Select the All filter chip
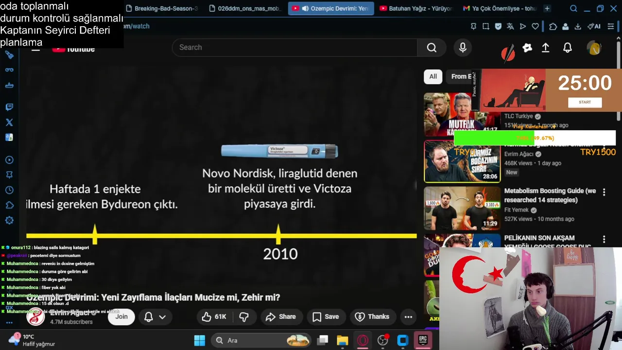The height and width of the screenshot is (350, 622). (433, 76)
